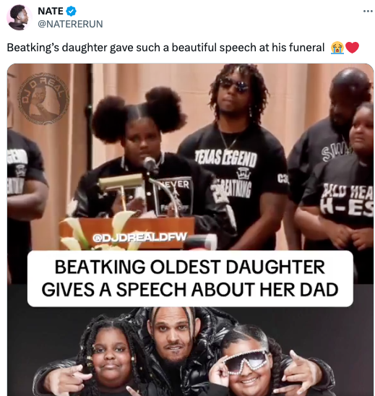The height and width of the screenshot is (396, 375).
Task: Open NATE's profile picture avatar
Action: point(19,17)
